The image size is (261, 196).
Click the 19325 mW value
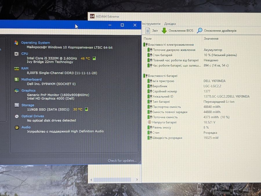[211, 138]
